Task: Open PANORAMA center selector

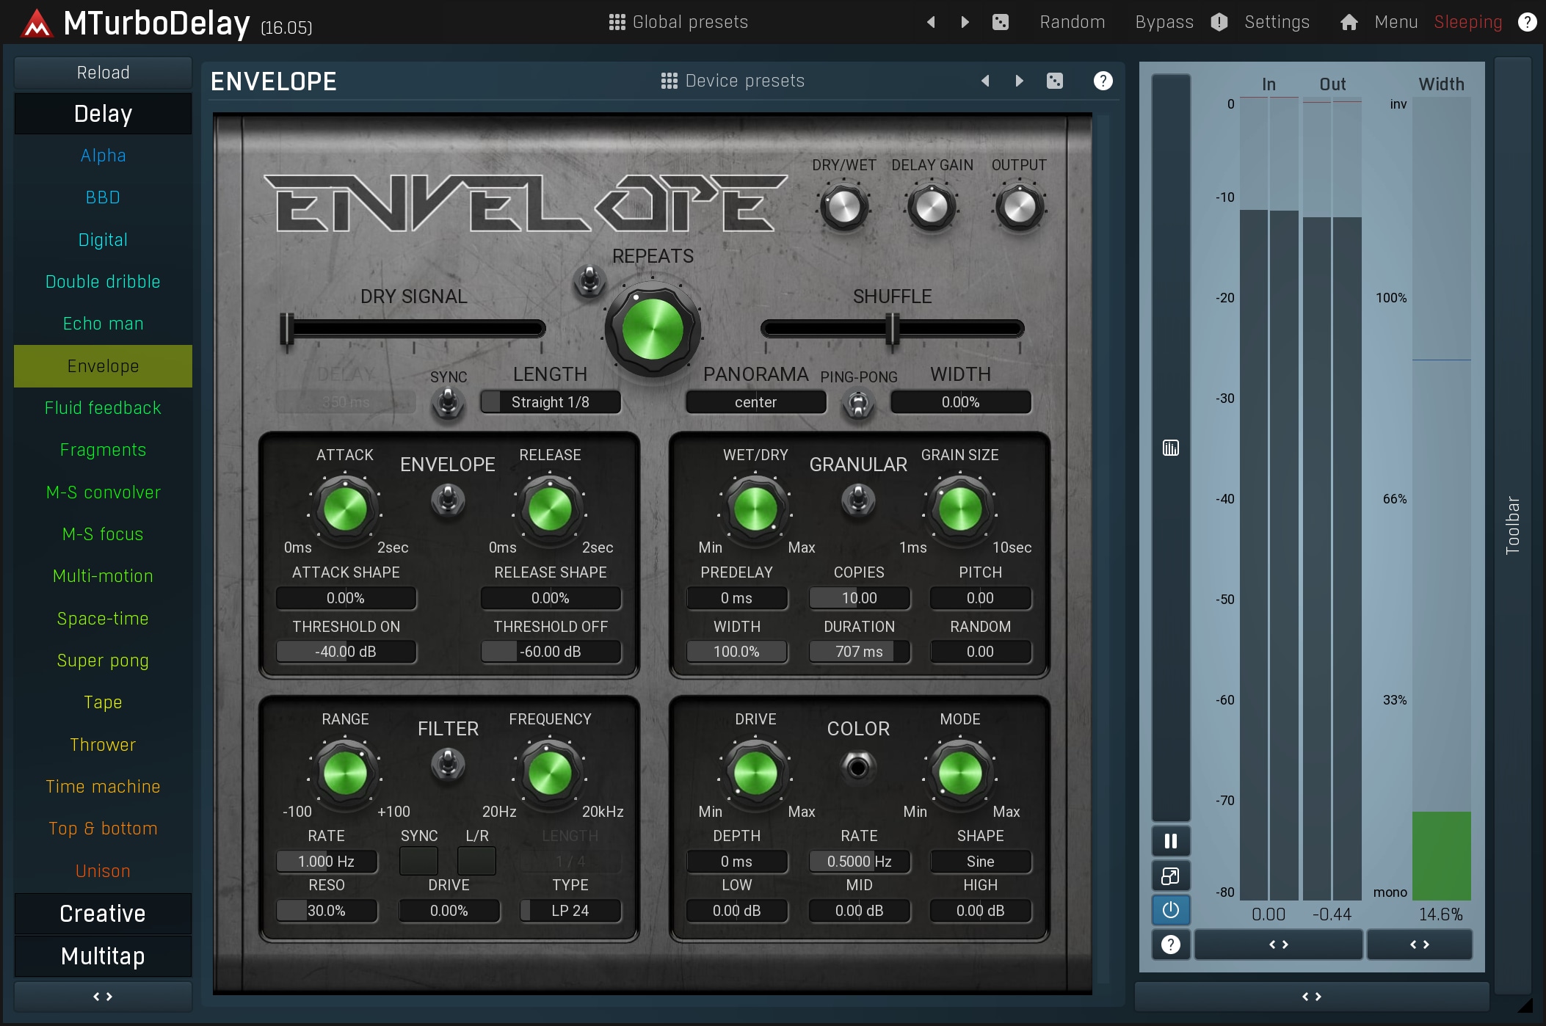Action: point(755,402)
